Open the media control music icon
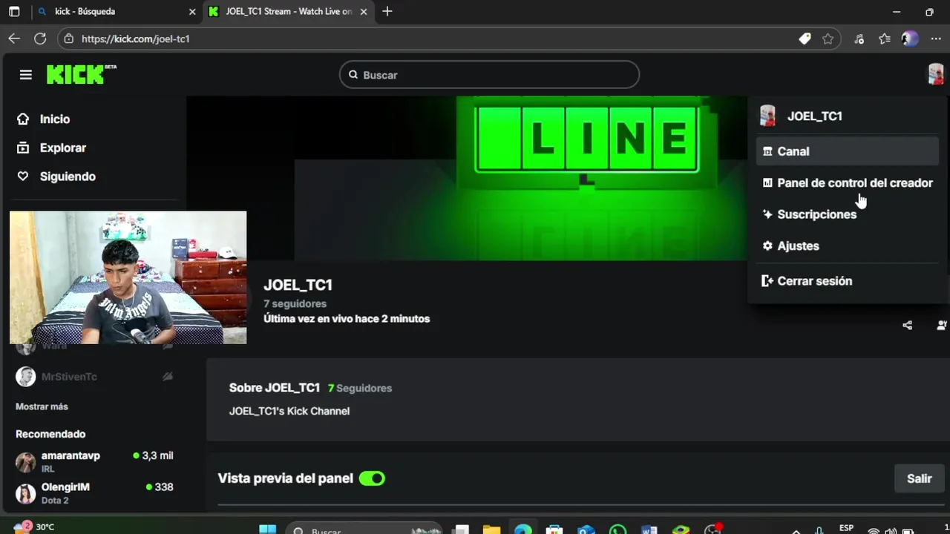 (x=859, y=39)
